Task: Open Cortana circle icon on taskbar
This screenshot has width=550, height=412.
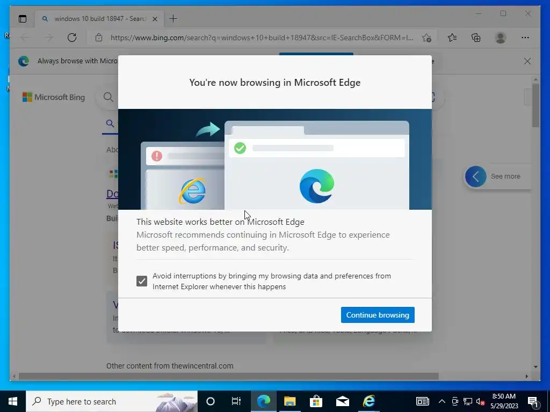Action: [211, 401]
